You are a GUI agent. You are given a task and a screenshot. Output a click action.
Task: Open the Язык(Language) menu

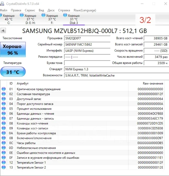tap(85, 10)
